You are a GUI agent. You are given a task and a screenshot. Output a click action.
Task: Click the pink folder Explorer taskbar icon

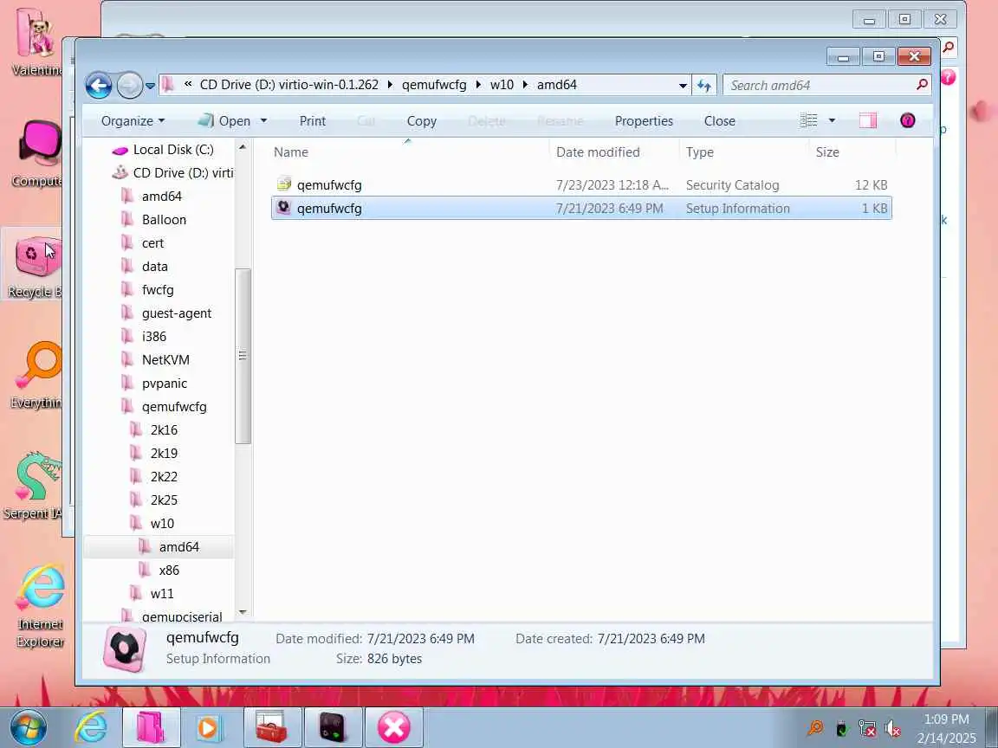click(x=151, y=727)
